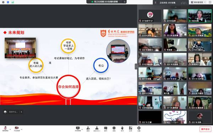The image size is (213, 133).
Task: Click the chat message input field
Action: 13,112
